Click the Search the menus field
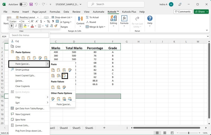Viewport: 211px width, 135px height. coord(29,35)
